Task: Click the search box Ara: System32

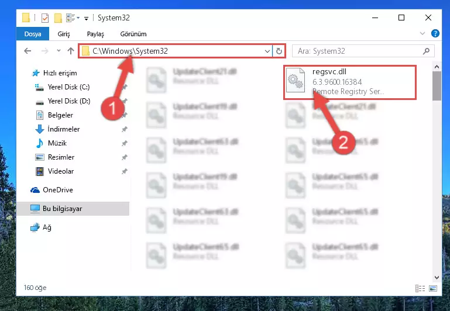Action: point(363,51)
